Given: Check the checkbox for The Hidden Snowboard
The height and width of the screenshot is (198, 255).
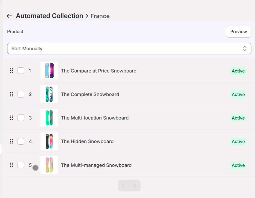Looking at the screenshot, I should click(x=21, y=141).
